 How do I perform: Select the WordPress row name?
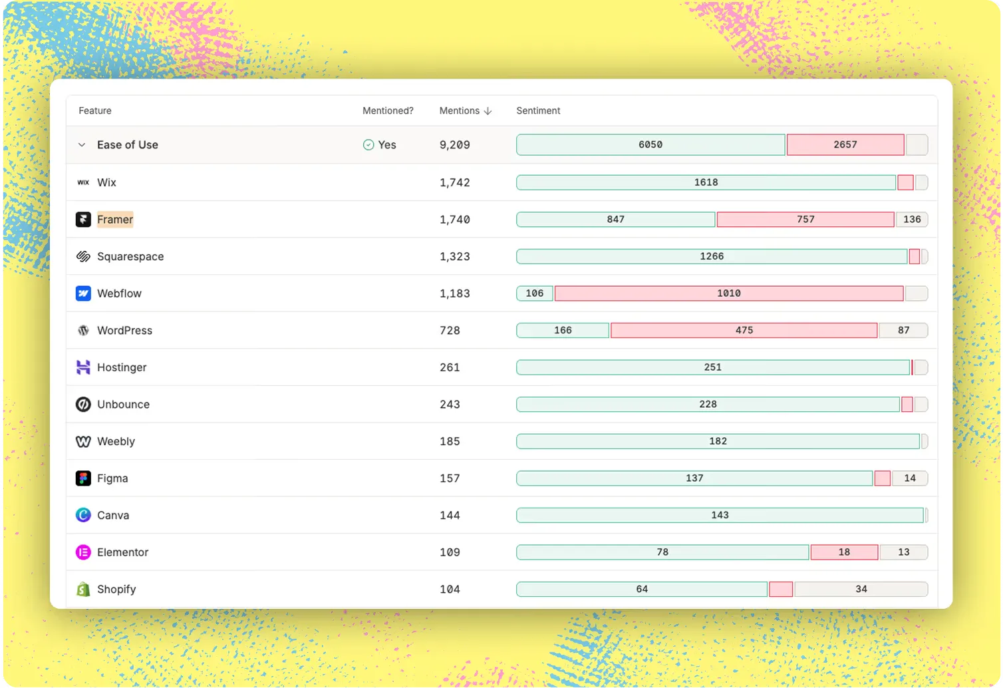(124, 331)
